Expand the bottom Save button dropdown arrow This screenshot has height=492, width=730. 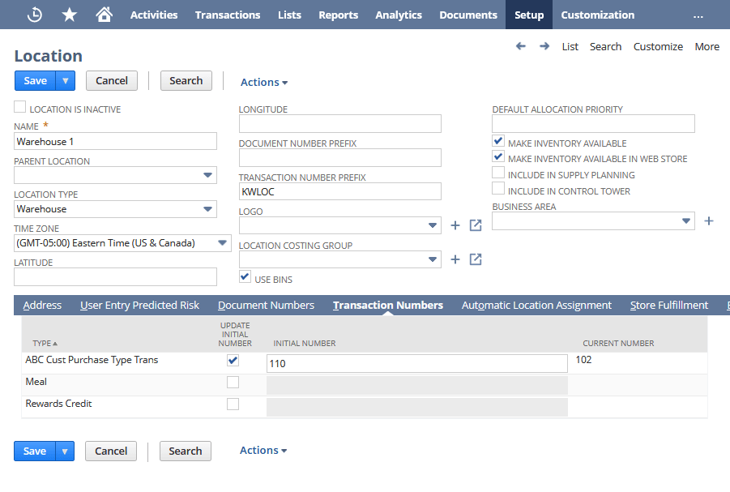point(65,451)
